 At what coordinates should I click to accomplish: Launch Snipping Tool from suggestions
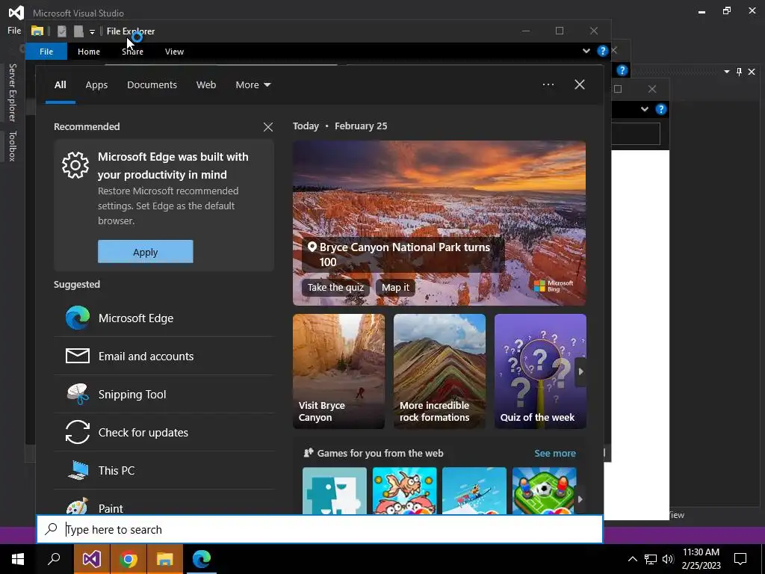[164, 395]
